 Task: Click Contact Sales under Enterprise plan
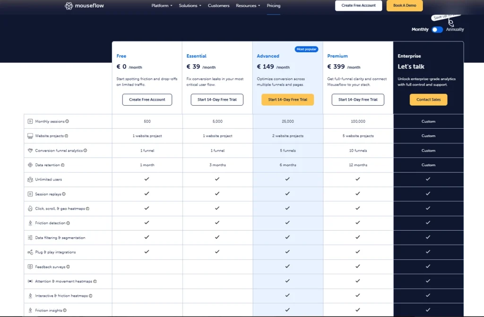point(428,100)
